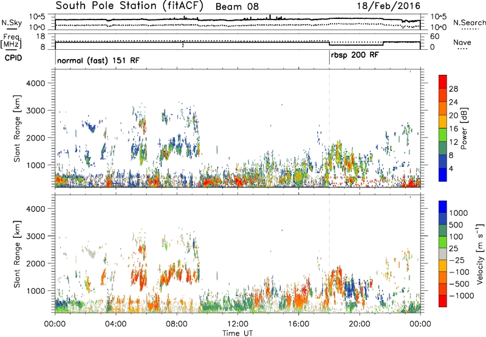The width and height of the screenshot is (486, 337).
Task: Click the '10^5' label on the right noise axis
Action: point(438,17)
